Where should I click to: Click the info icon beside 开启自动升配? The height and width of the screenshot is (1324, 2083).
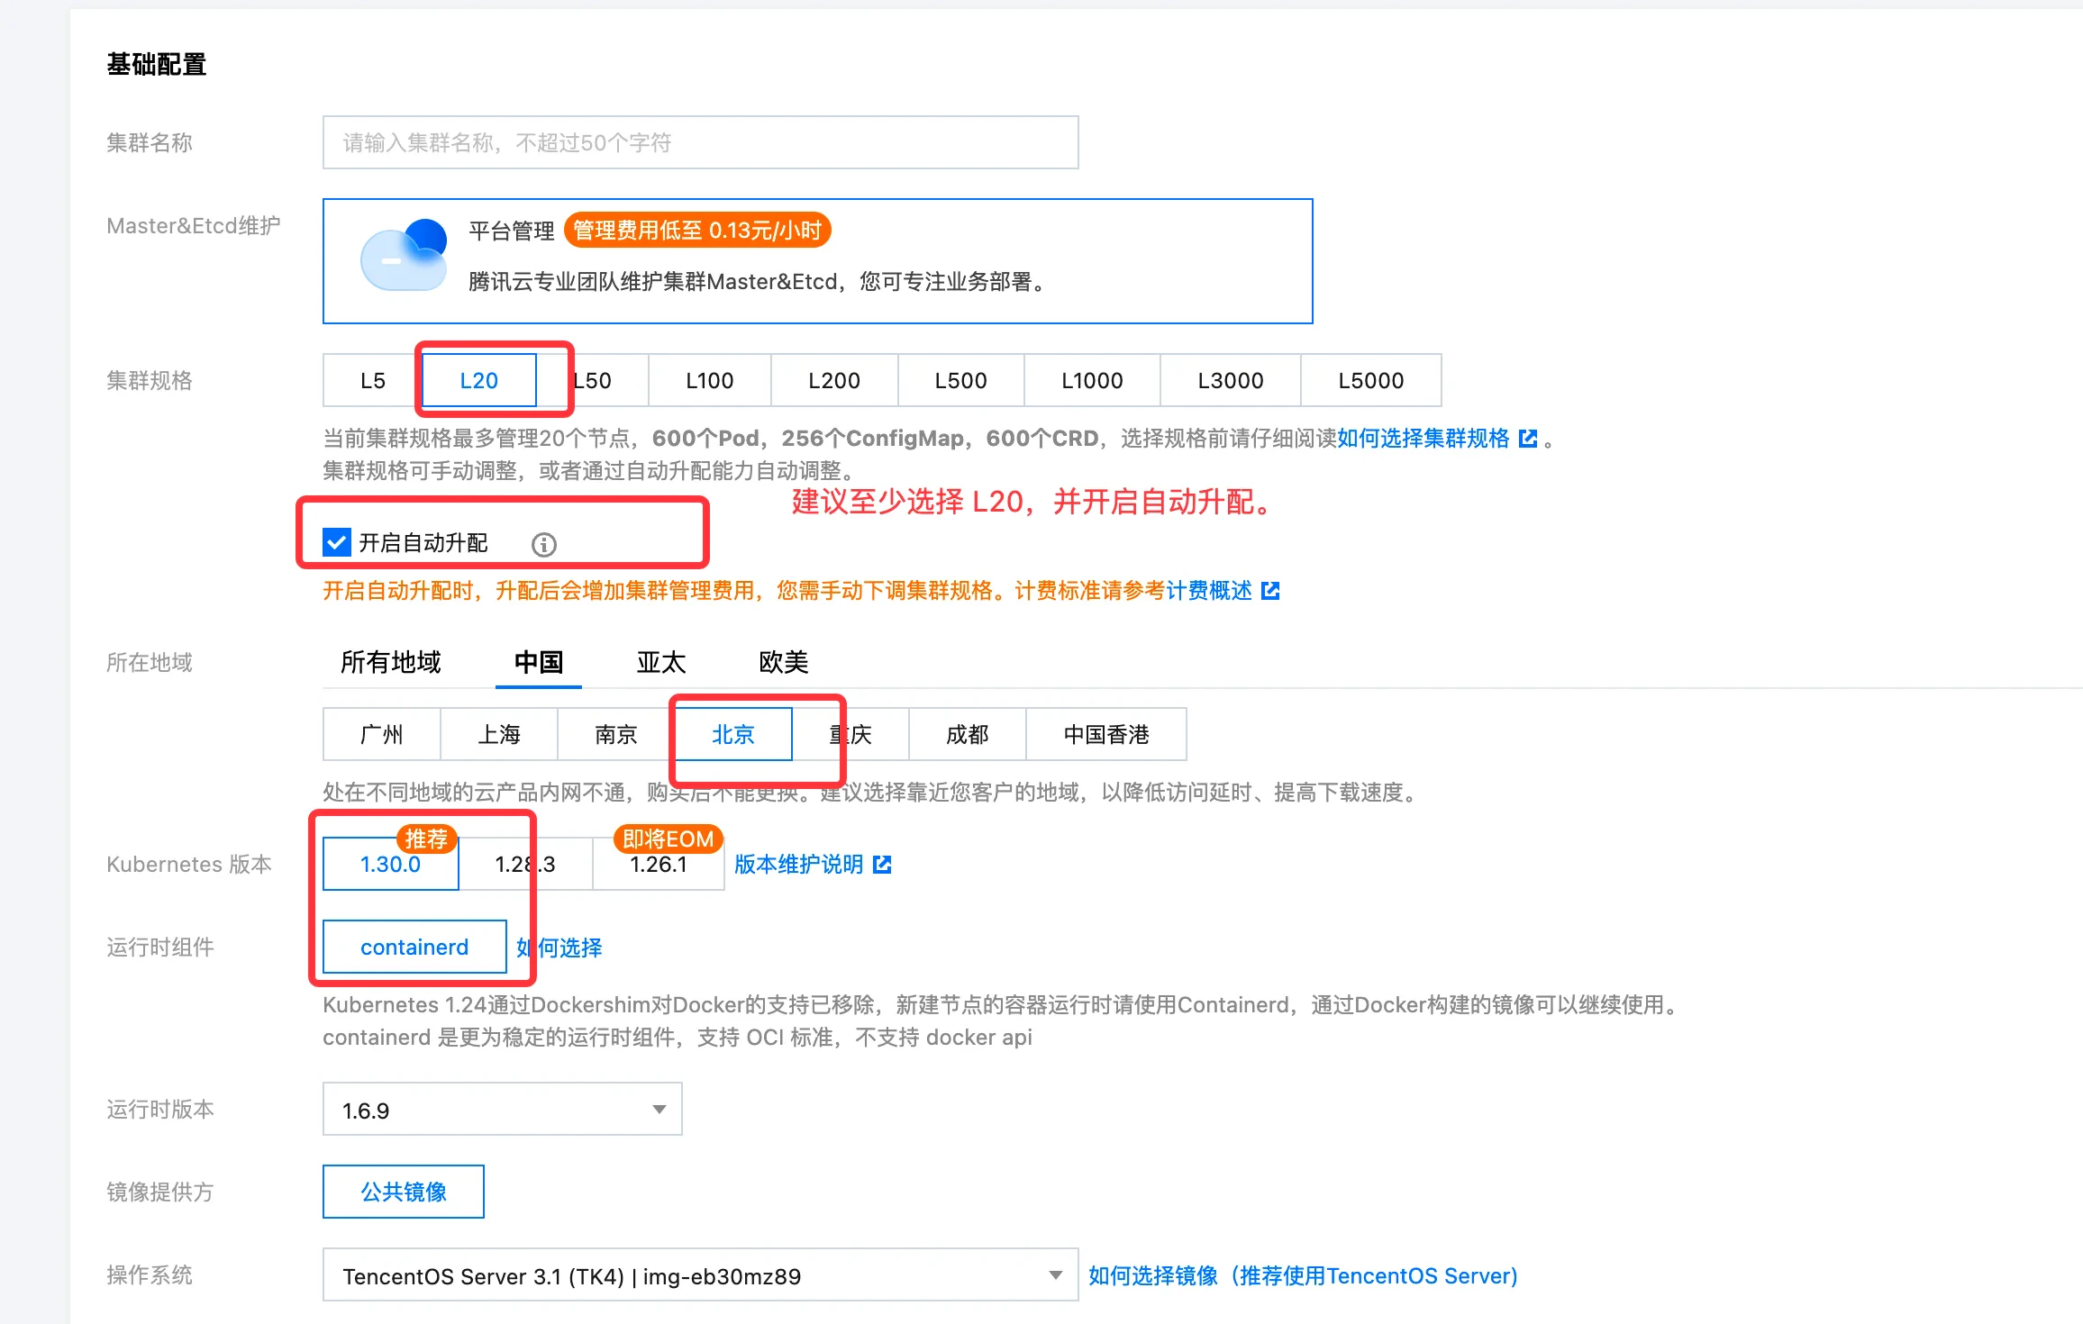(543, 544)
